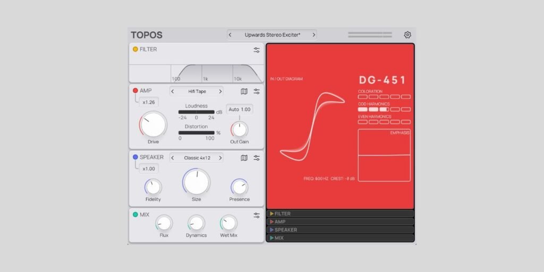Click the Auto out gain button
This screenshot has width=544, height=272.
coord(233,109)
